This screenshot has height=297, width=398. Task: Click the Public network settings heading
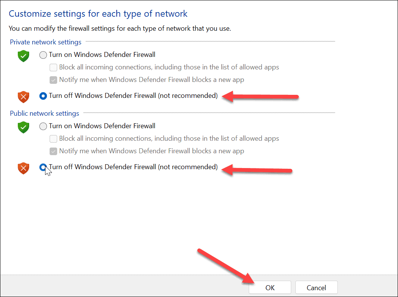pyautogui.click(x=44, y=113)
